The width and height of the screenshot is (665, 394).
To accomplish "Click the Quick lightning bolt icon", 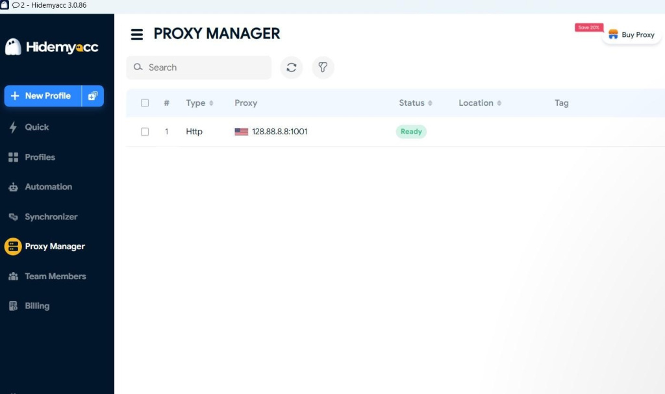I will 13,127.
